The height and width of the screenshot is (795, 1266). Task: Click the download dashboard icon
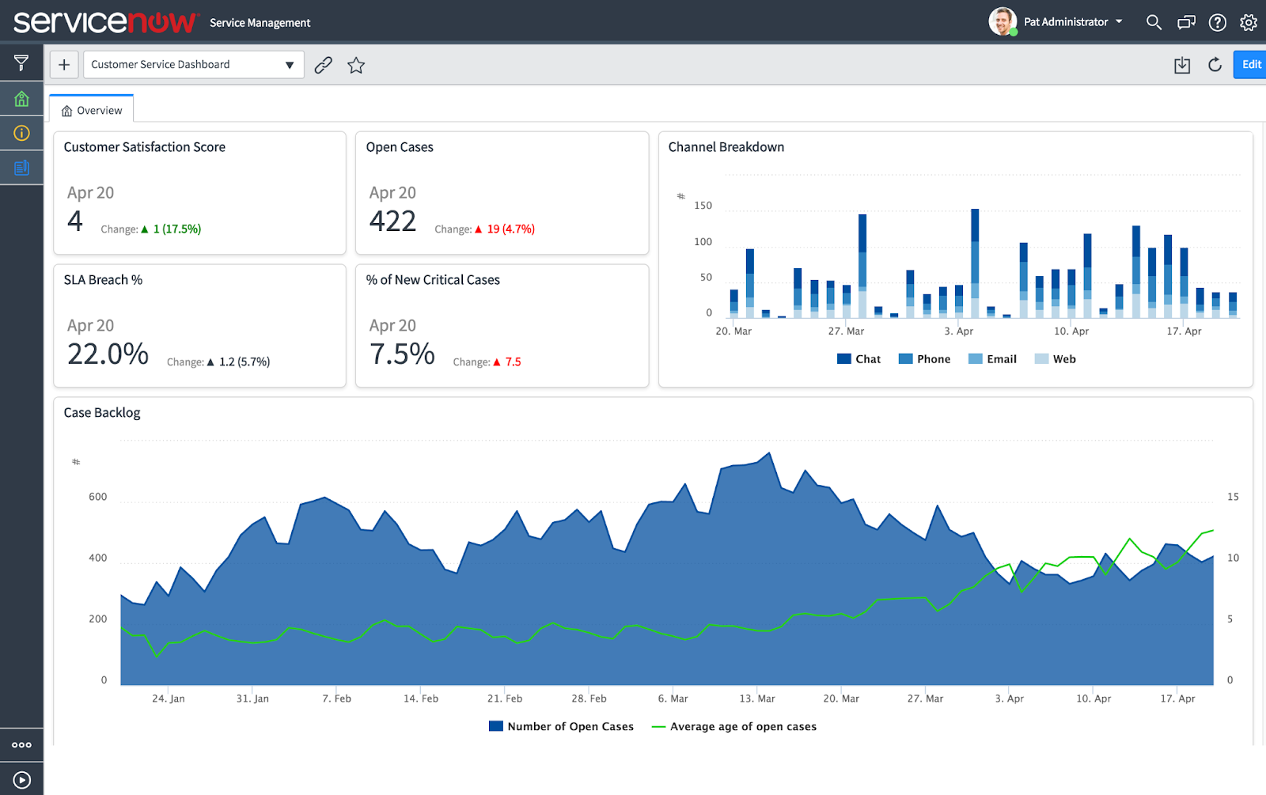pos(1182,65)
